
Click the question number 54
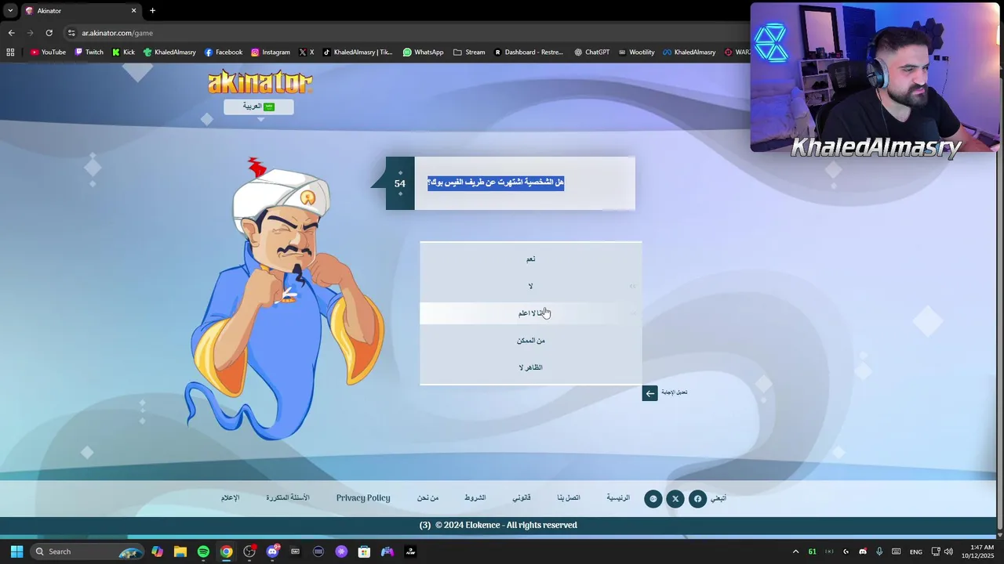pyautogui.click(x=400, y=183)
